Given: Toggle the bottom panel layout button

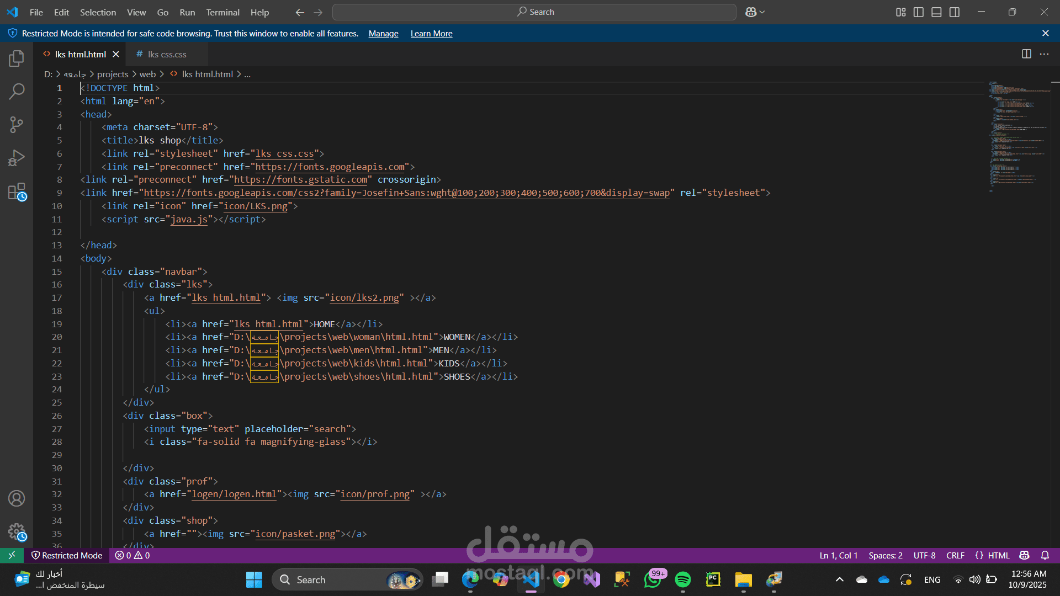Looking at the screenshot, I should click(x=936, y=12).
